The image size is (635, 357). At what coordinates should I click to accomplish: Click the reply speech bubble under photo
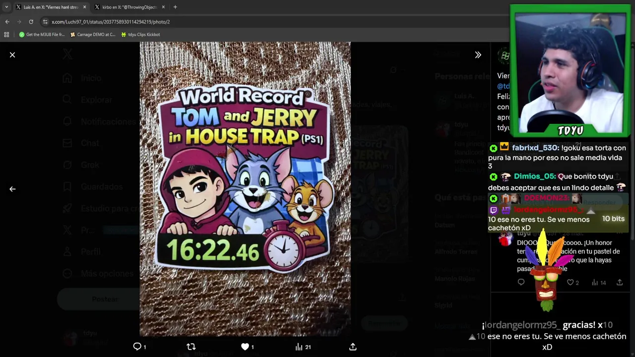click(137, 347)
